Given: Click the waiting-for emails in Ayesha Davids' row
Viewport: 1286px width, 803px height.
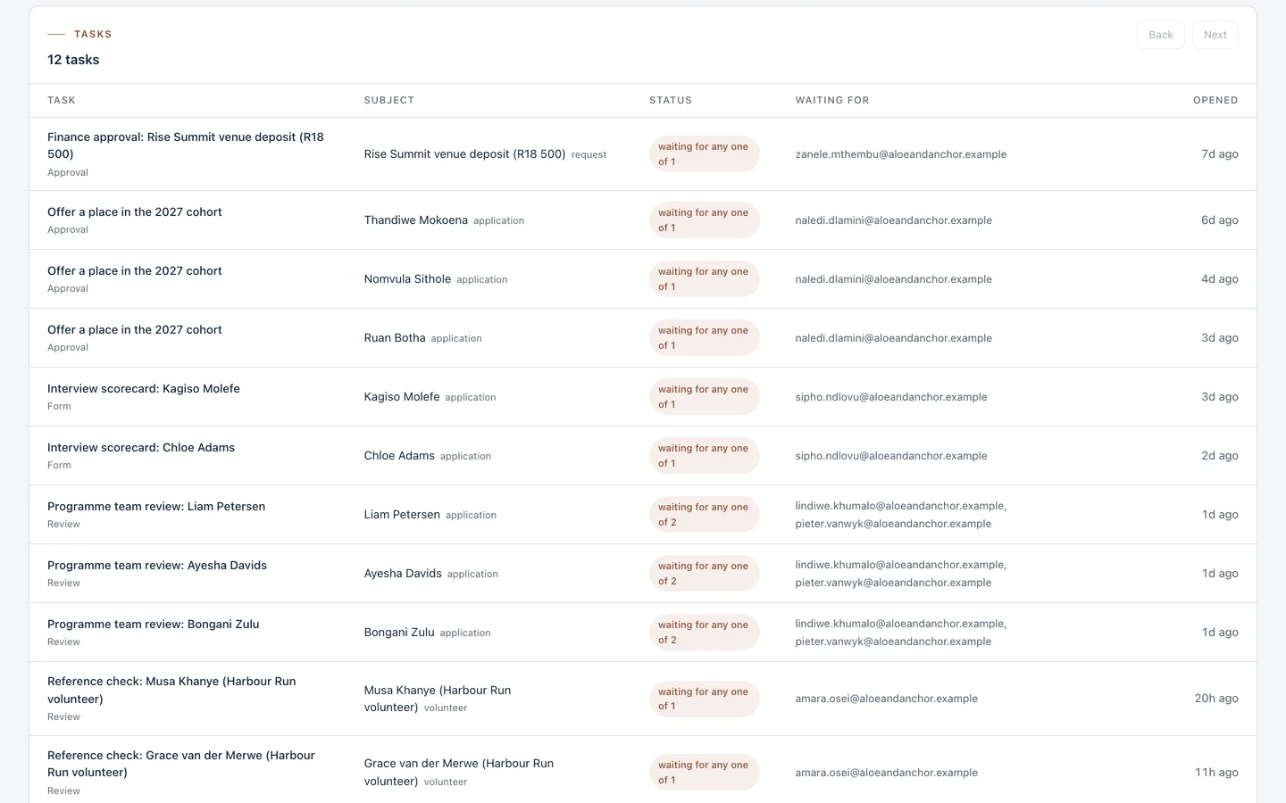Looking at the screenshot, I should [x=901, y=574].
